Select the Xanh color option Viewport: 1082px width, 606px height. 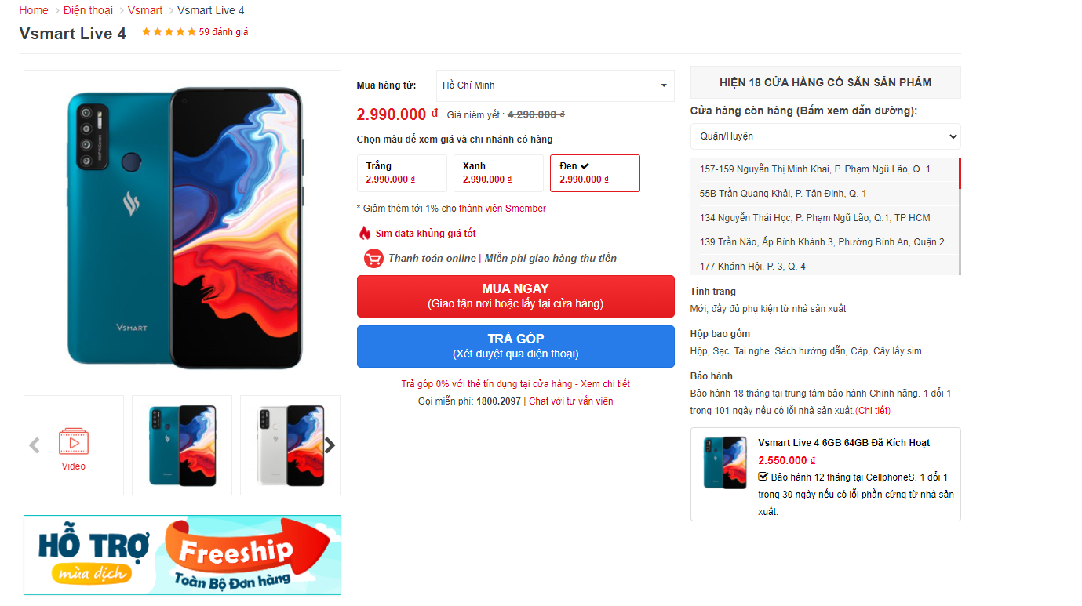click(x=498, y=173)
